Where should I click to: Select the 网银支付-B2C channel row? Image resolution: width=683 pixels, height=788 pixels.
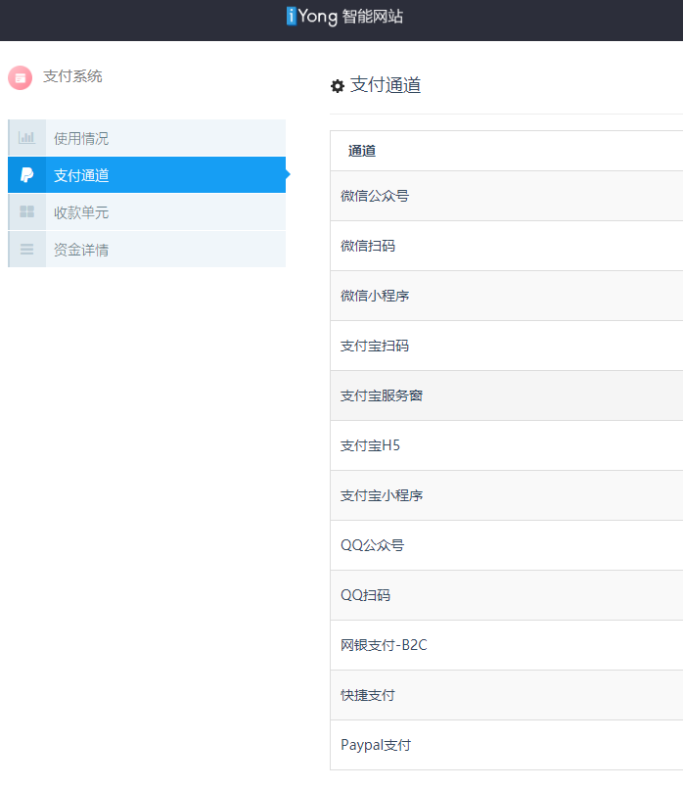506,645
